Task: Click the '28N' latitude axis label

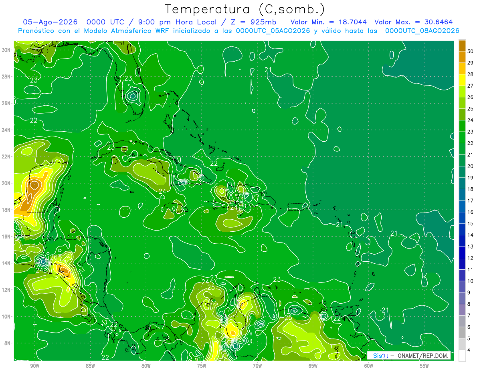Action: [7, 76]
